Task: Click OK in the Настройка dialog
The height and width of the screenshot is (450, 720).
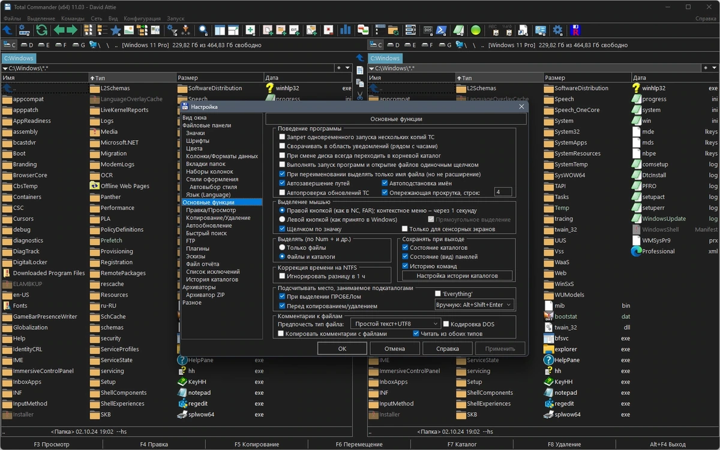Action: point(342,348)
